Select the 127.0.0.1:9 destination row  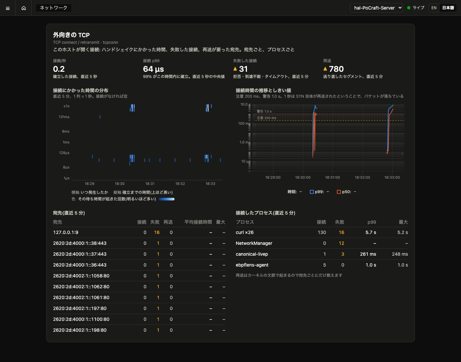coord(139,232)
